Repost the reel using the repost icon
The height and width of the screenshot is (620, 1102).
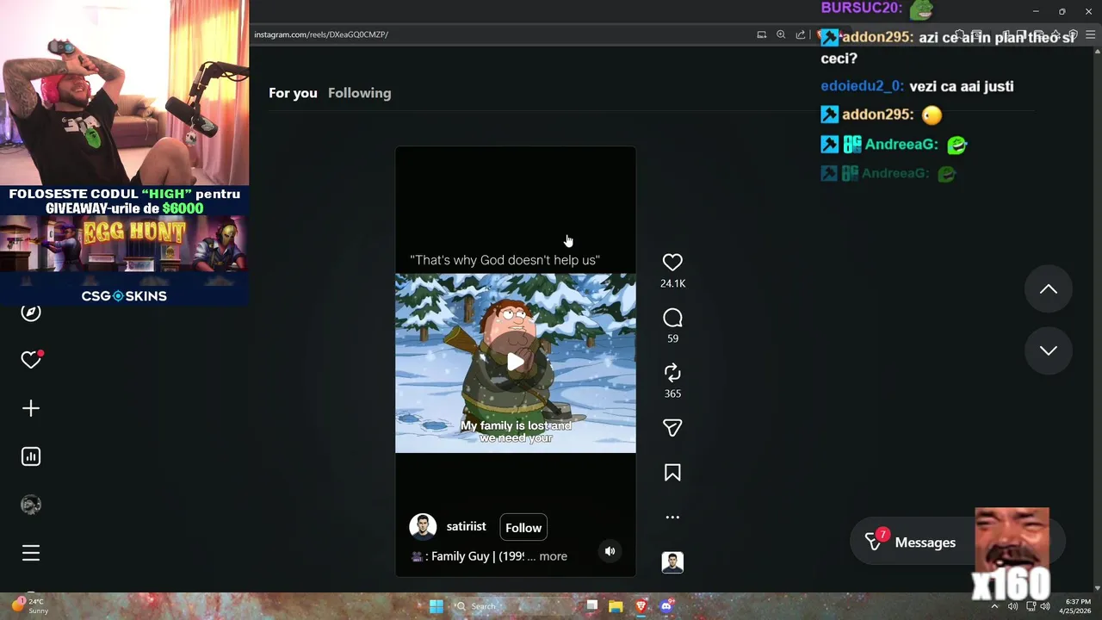pyautogui.click(x=672, y=373)
